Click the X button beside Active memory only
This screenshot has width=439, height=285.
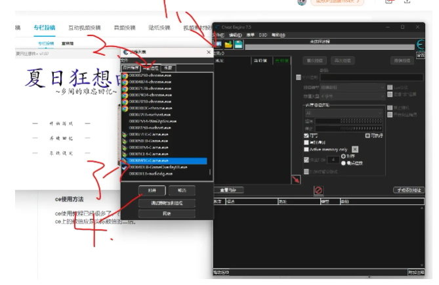click(x=355, y=149)
